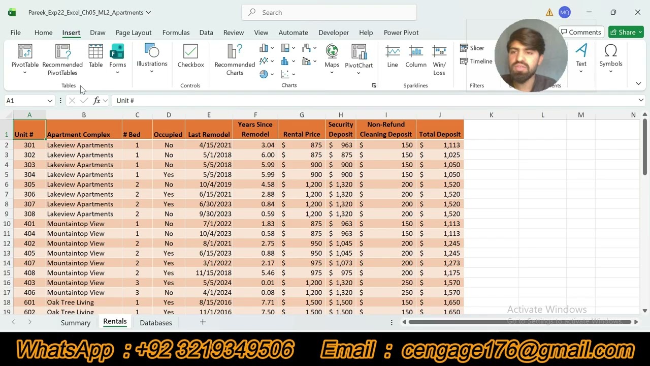Click the vertical scrollbar thumb
This screenshot has width=650, height=366.
tap(645, 147)
